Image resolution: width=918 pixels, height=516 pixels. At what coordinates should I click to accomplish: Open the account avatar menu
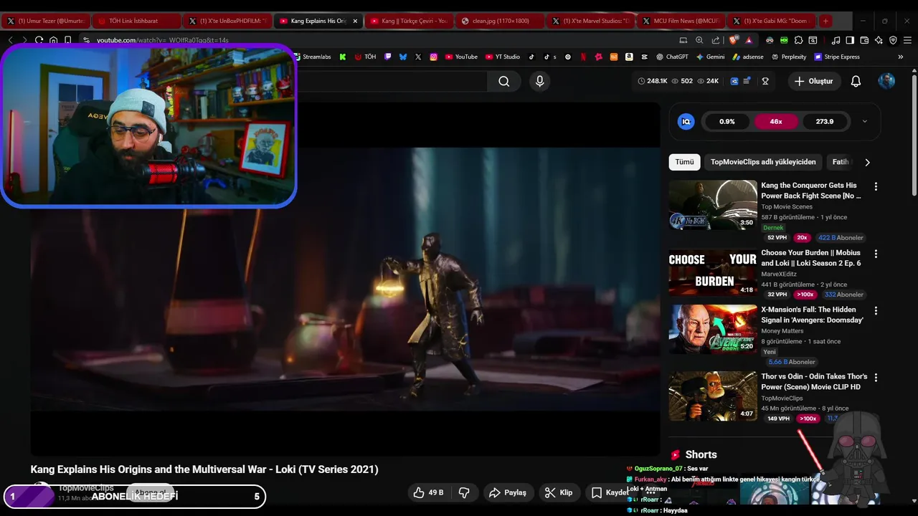(886, 81)
